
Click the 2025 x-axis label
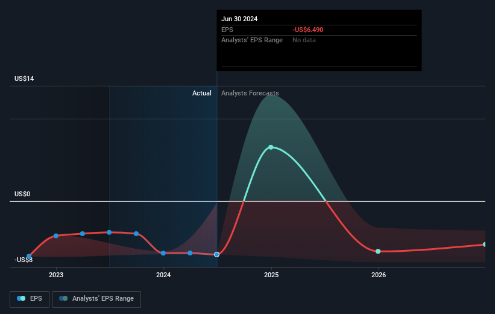tap(271, 275)
